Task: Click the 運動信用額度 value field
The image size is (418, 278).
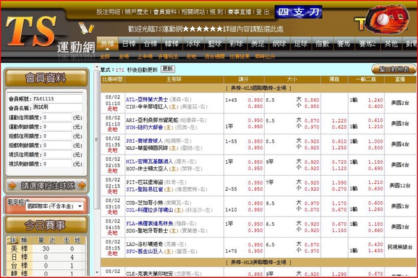Action: point(57,117)
